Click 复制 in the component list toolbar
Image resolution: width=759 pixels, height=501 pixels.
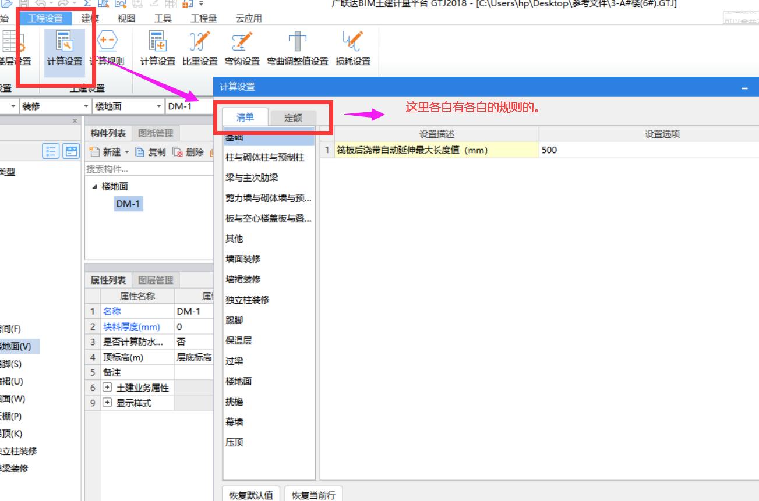click(150, 152)
